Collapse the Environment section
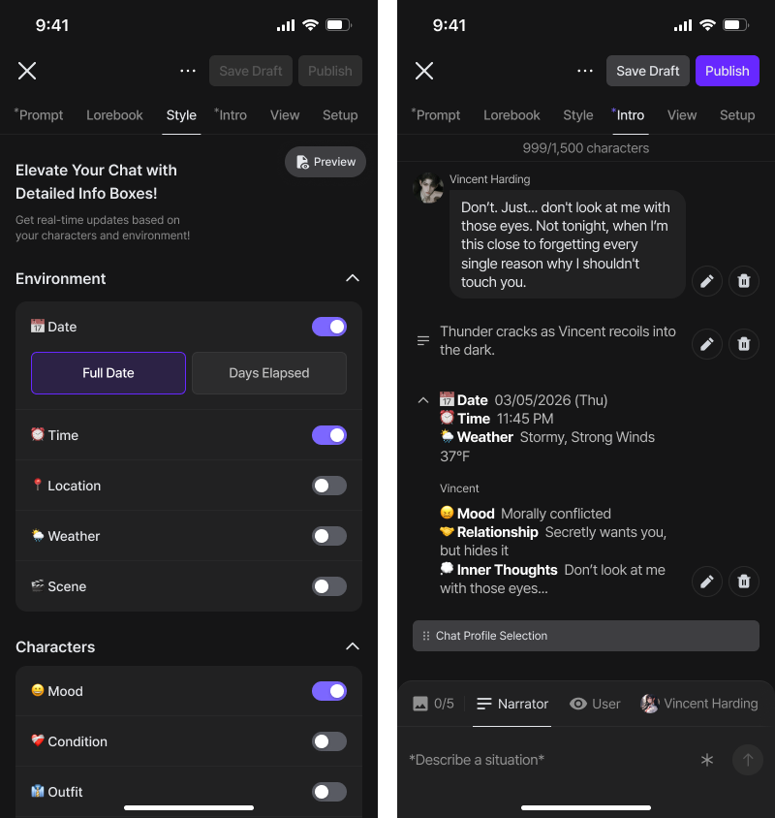Image resolution: width=775 pixels, height=818 pixels. coord(353,278)
